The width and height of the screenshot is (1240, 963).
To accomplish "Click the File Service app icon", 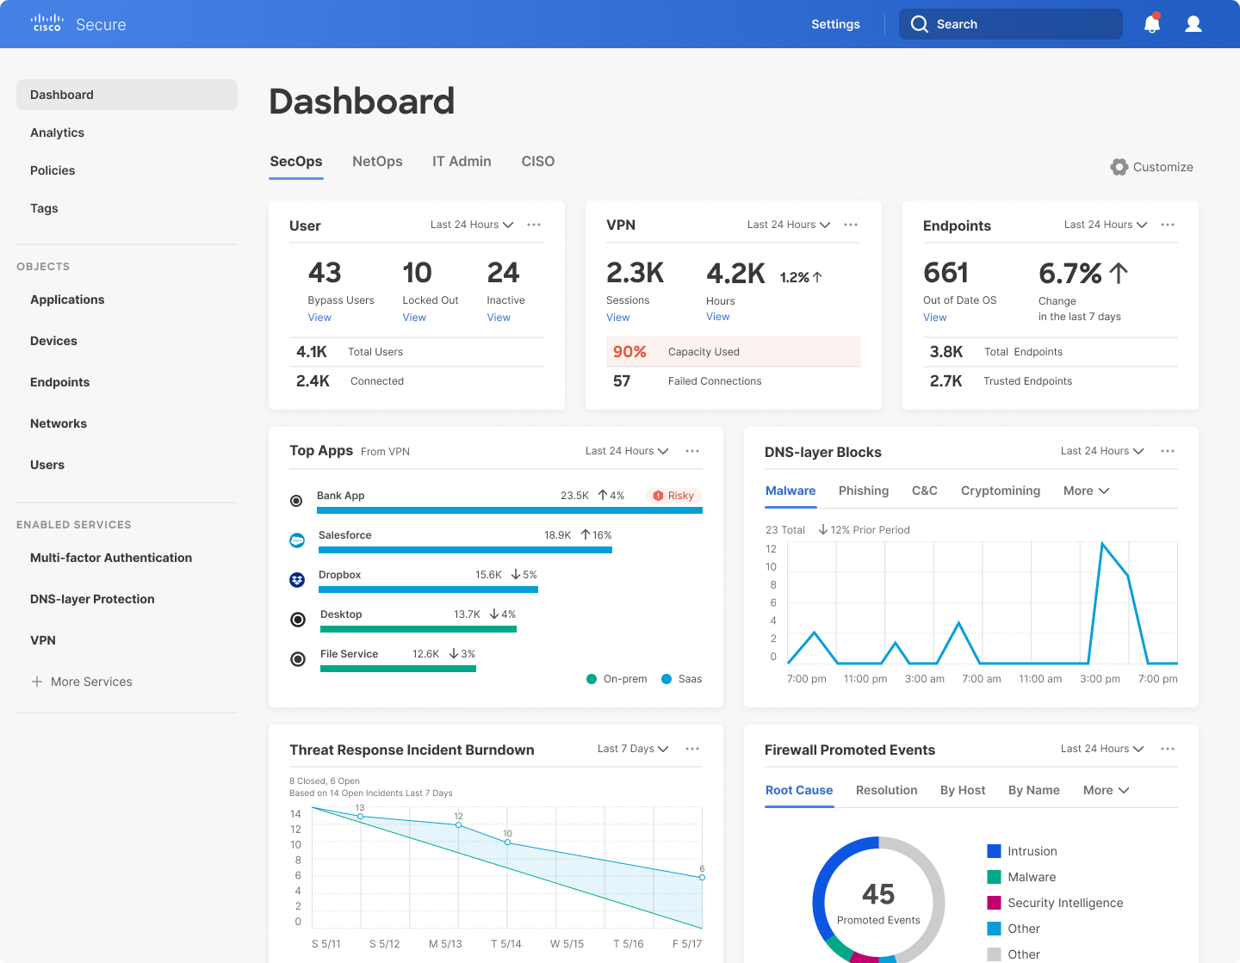I will [298, 659].
